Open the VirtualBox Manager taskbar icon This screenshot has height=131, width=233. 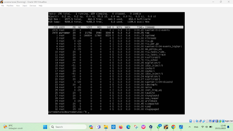pos(151,127)
